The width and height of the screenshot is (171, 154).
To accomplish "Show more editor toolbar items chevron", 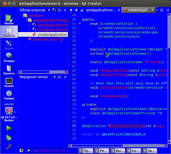I will (x=157, y=10).
